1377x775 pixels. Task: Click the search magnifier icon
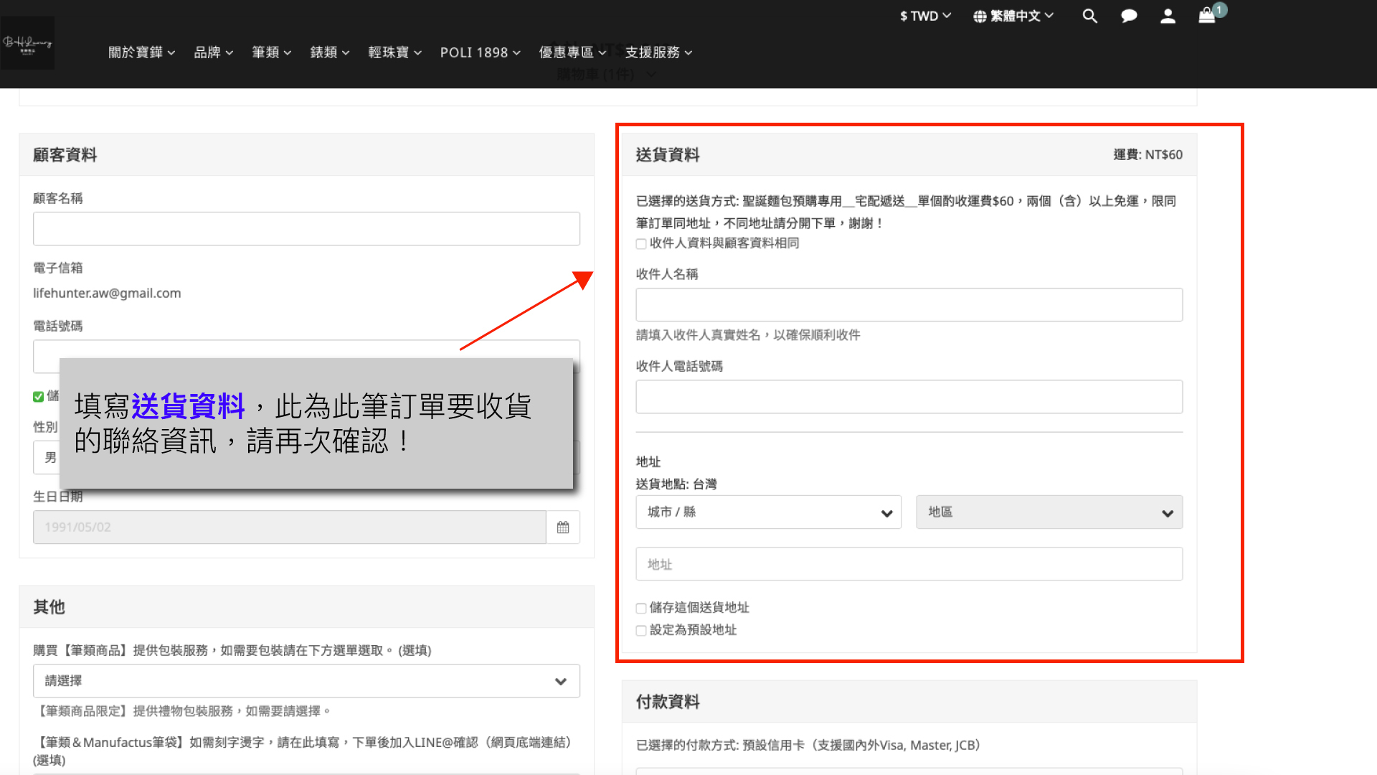pyautogui.click(x=1089, y=16)
